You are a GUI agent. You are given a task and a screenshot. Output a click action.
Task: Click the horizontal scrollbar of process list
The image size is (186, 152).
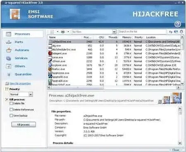77,87
